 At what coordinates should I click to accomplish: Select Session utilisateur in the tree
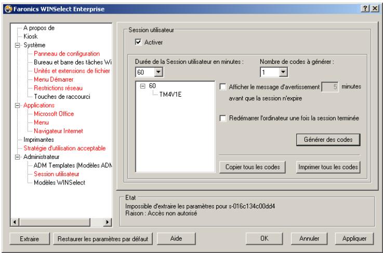click(x=57, y=174)
